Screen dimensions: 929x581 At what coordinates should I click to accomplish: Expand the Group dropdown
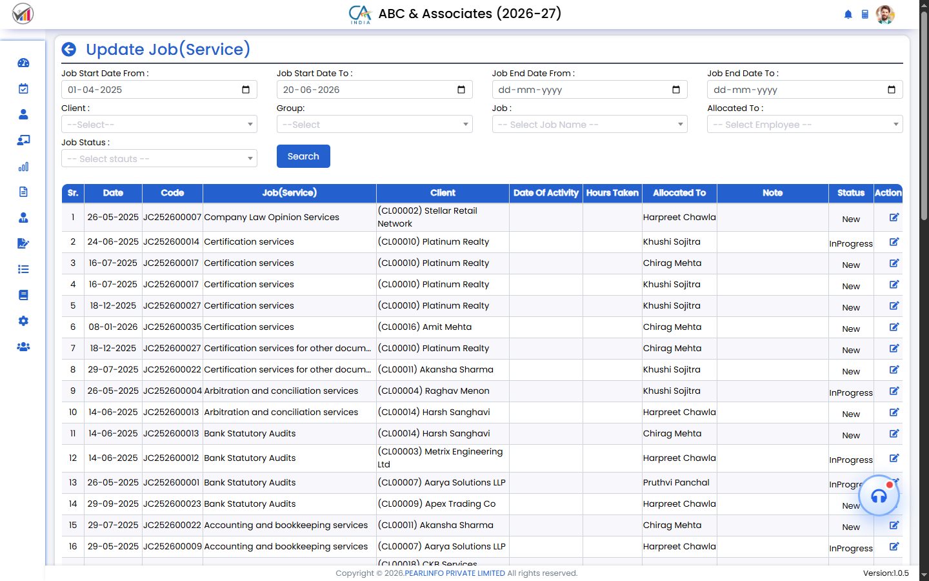(375, 124)
